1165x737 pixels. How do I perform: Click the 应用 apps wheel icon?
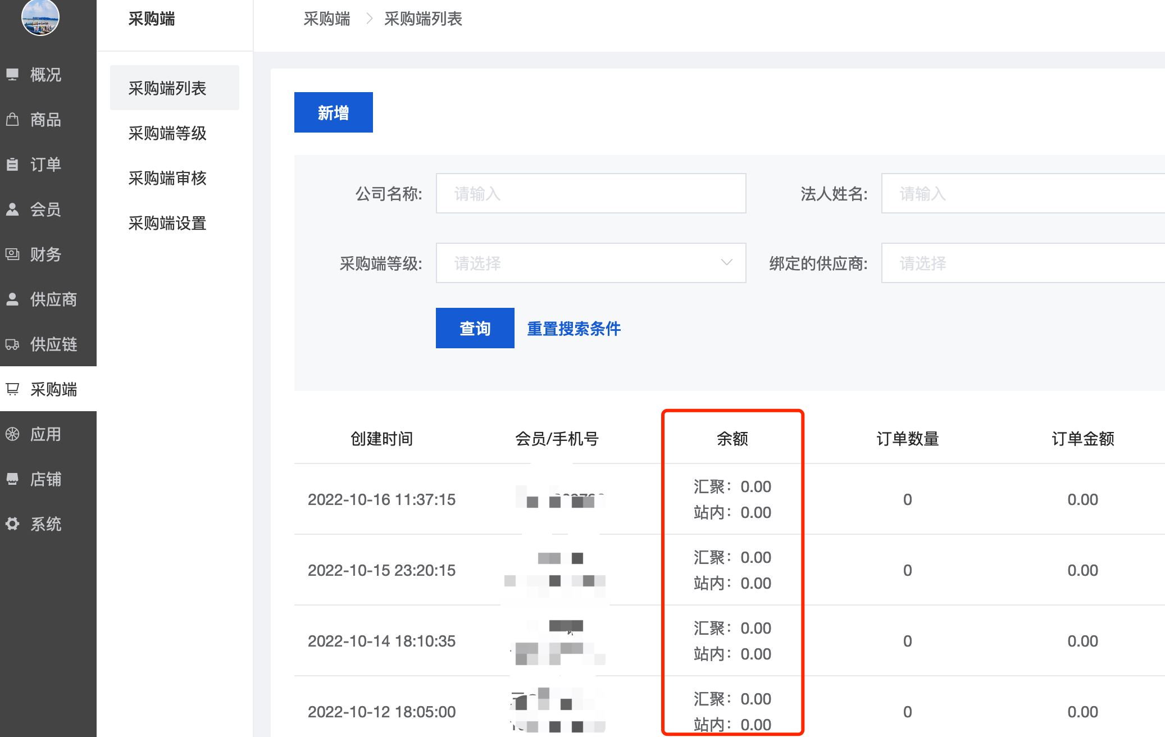pyautogui.click(x=12, y=434)
